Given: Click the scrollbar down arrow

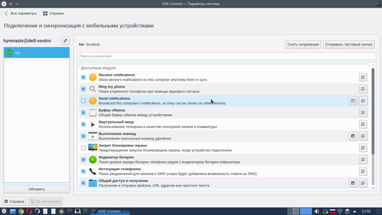Looking at the screenshot, I should [x=373, y=188].
